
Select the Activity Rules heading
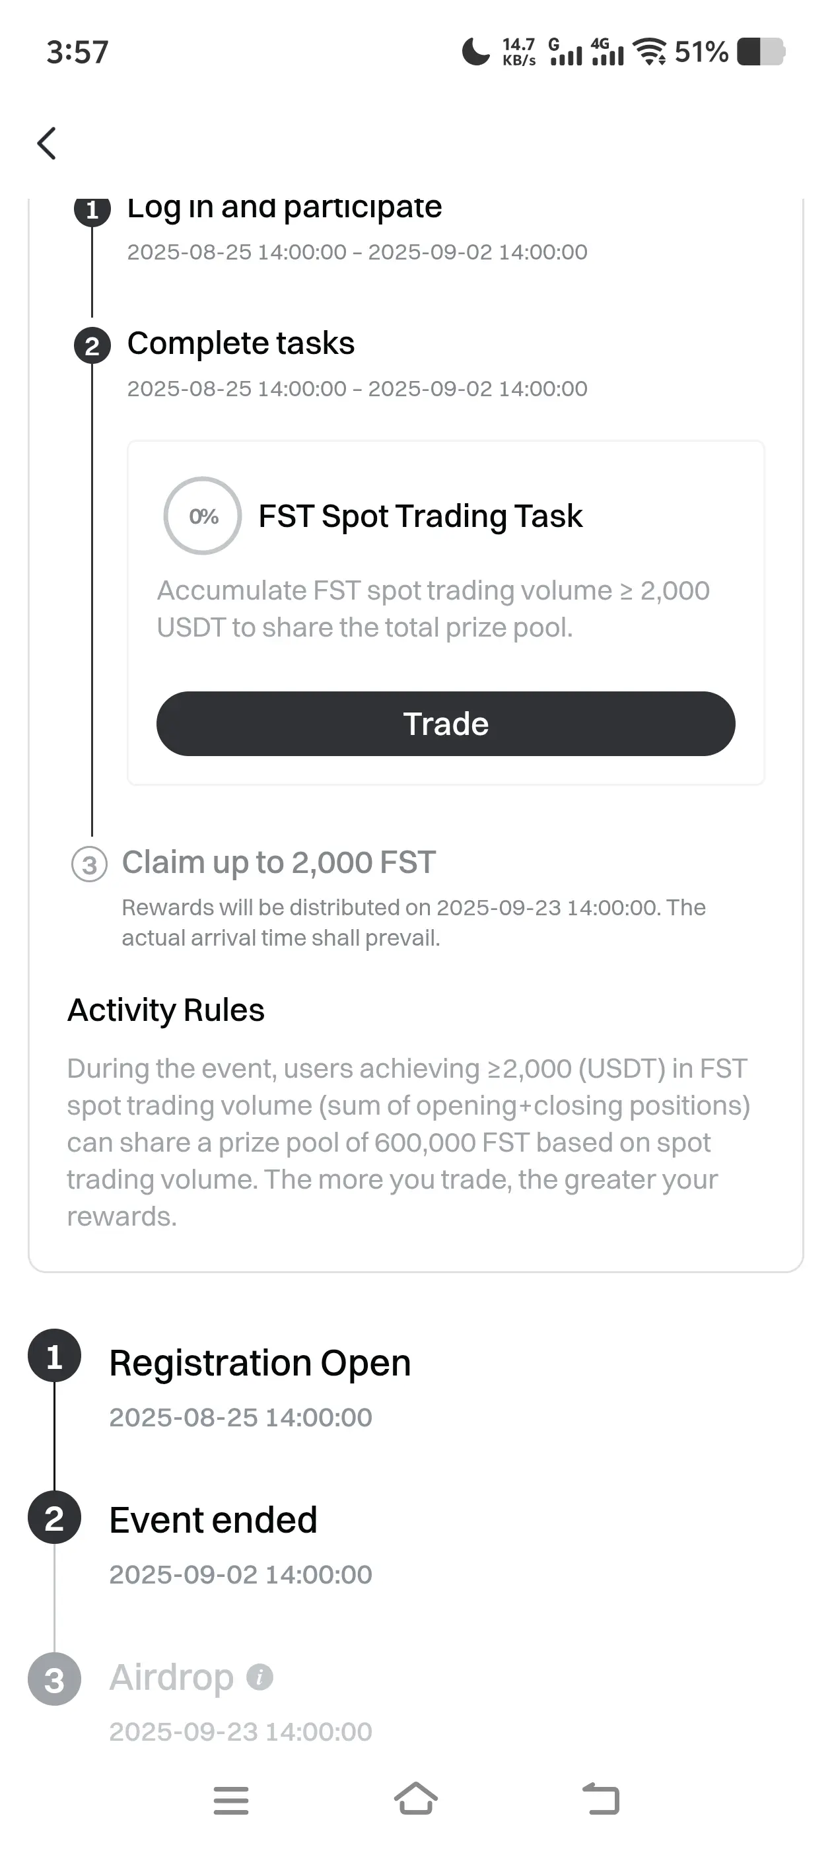click(166, 1010)
